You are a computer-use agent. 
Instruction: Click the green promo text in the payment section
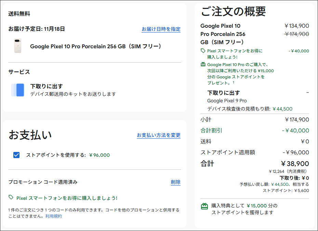pyautogui.click(x=67, y=198)
